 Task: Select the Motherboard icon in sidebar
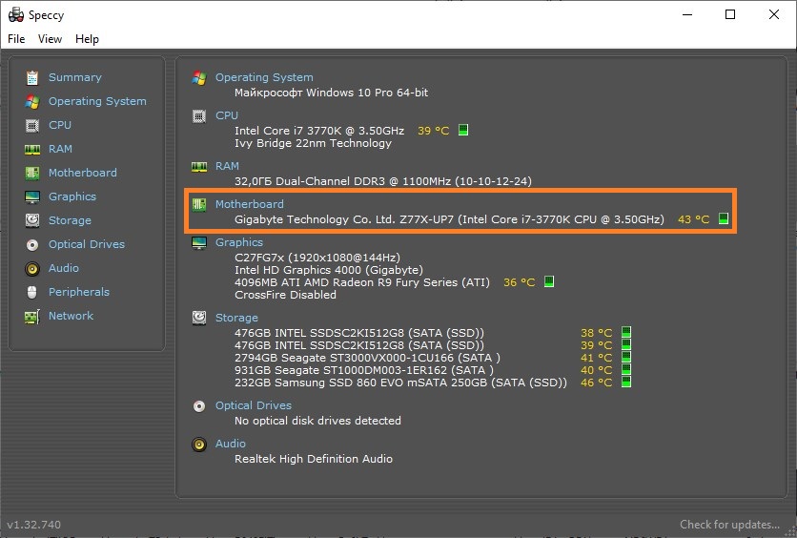click(32, 173)
